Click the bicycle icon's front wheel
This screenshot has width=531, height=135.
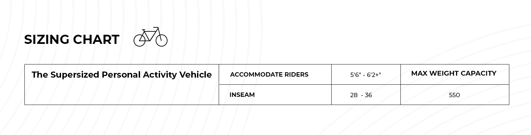(x=162, y=40)
